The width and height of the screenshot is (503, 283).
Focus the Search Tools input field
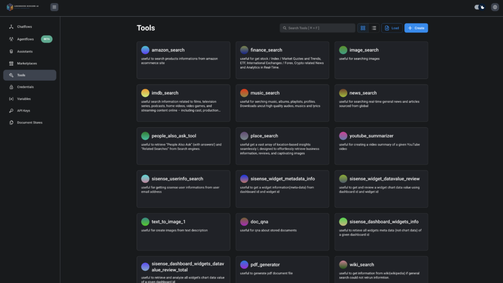click(317, 28)
